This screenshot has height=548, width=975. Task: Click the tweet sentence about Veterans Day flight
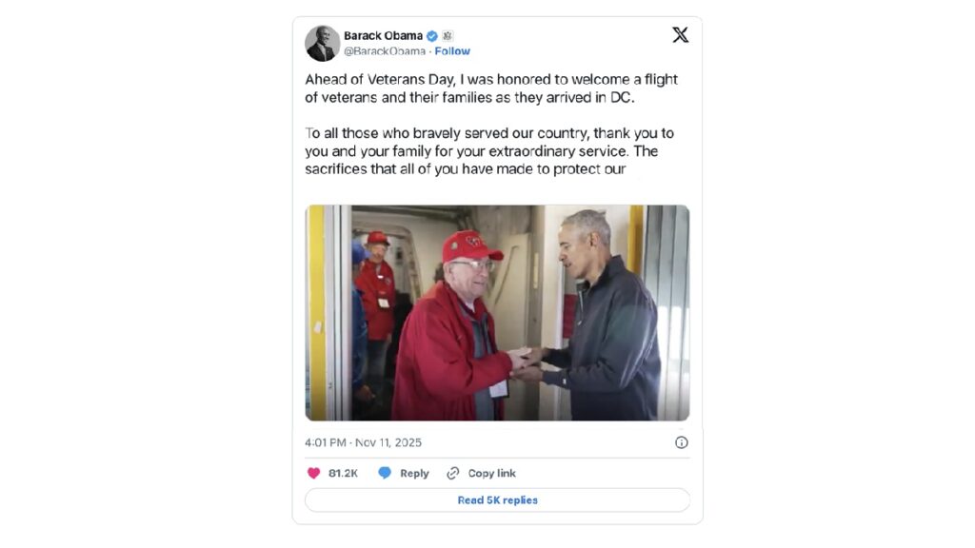(491, 88)
